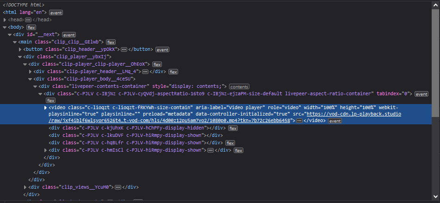Select the c-hqBLfr display-shown div row
The image size is (440, 203).
136,143
